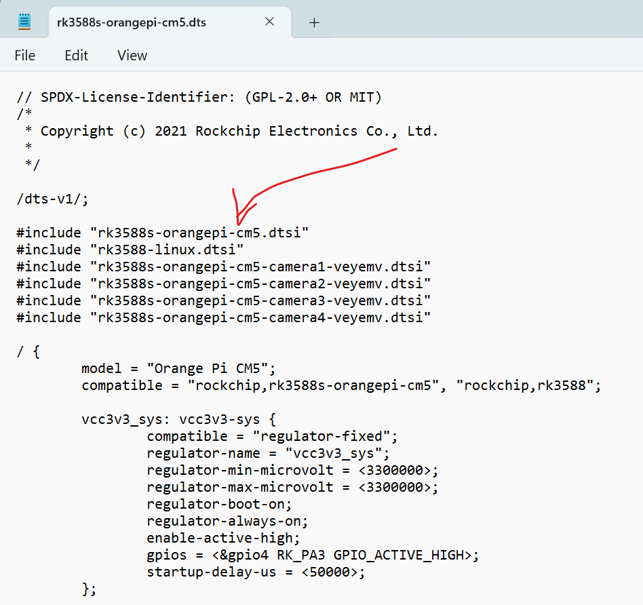Click the startup-delay-us = <50000> line

(256, 572)
